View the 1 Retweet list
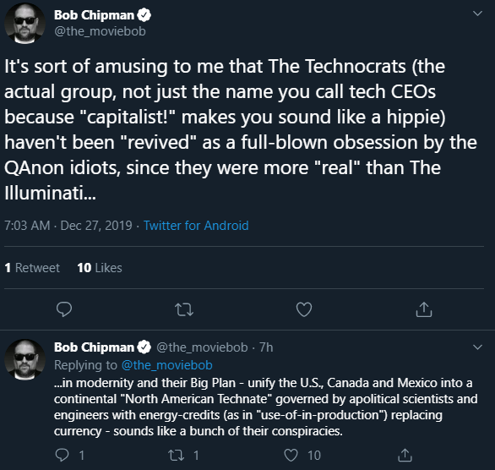 pos(32,268)
